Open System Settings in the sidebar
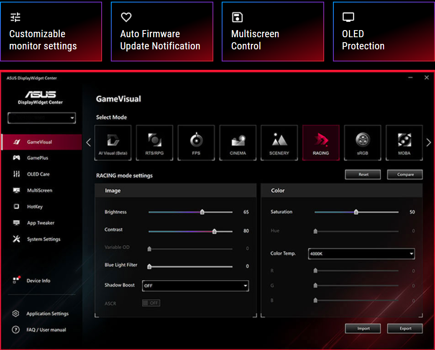The image size is (435, 350). click(43, 239)
